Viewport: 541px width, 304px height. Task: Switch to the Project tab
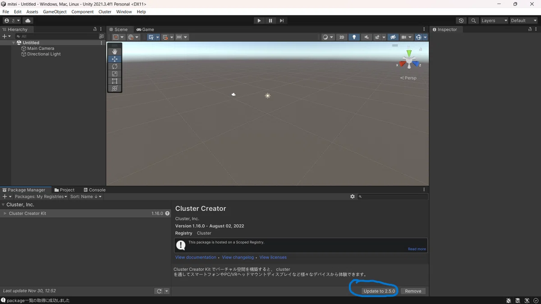coord(64,190)
